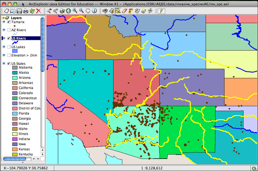
Task: Click the Alabama gray color swatch
Action: [x=15, y=68]
